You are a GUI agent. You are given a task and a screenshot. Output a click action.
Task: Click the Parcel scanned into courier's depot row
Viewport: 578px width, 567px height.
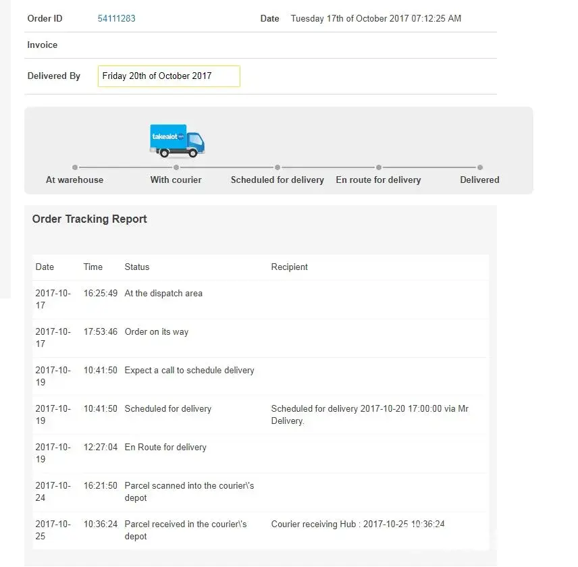(x=189, y=491)
